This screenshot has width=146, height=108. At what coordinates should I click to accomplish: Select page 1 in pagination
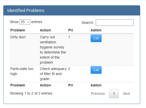pyautogui.click(x=114, y=94)
